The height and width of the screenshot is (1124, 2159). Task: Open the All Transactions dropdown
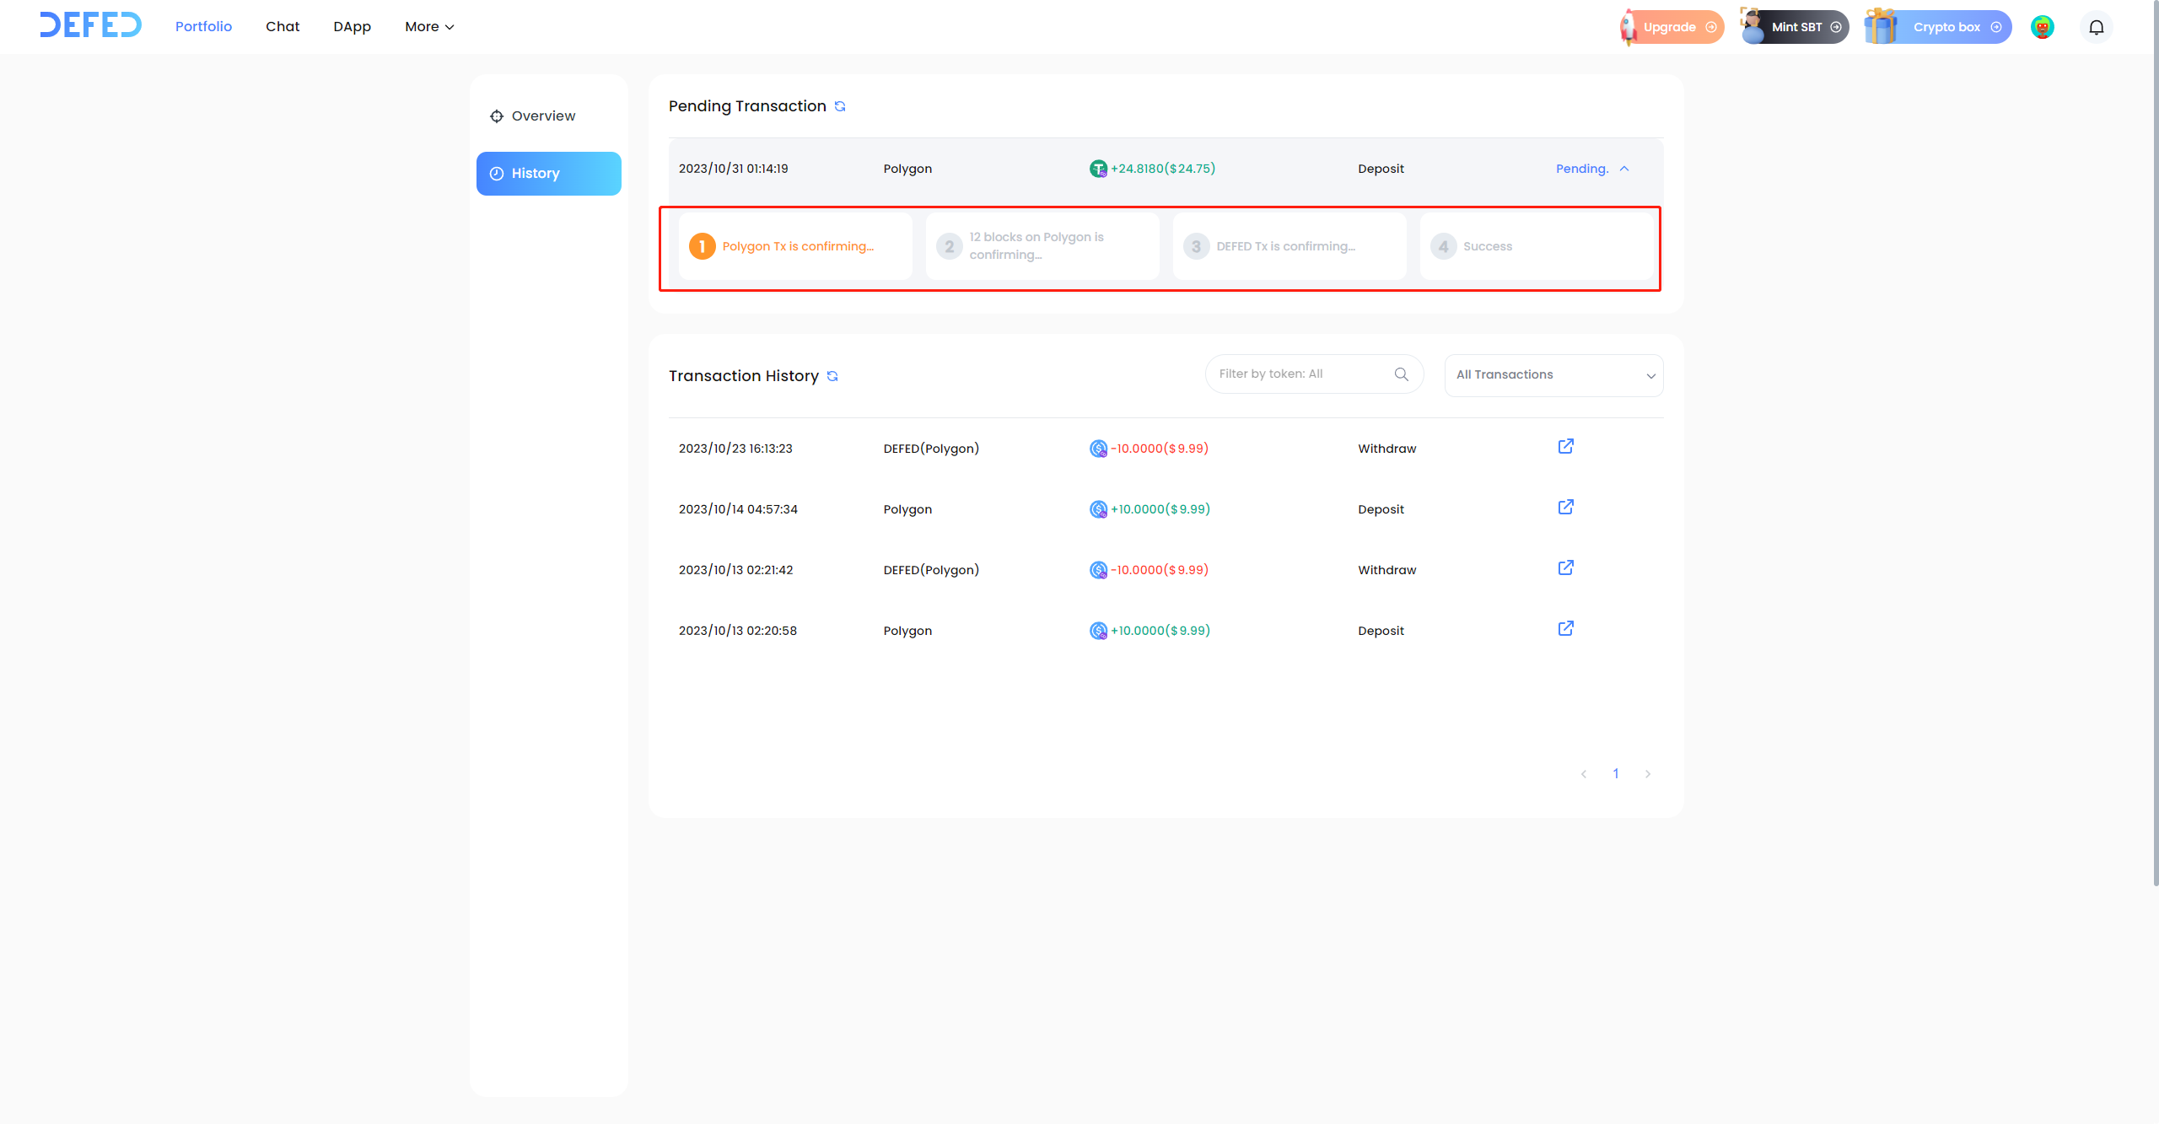coord(1553,375)
